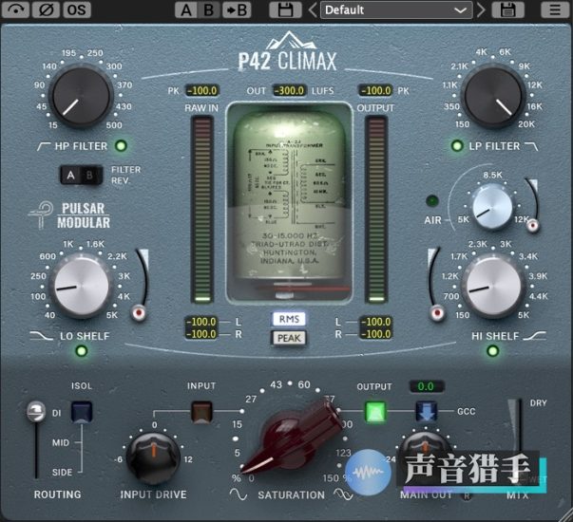Click the output R -100.0 readout
The height and width of the screenshot is (522, 573).
click(x=376, y=334)
